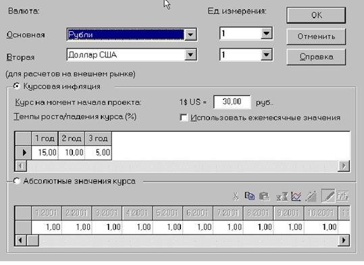Viewport: 364px width, 265px height.
Task: Select the Абсолютные значения курса radio button
Action: 16,181
